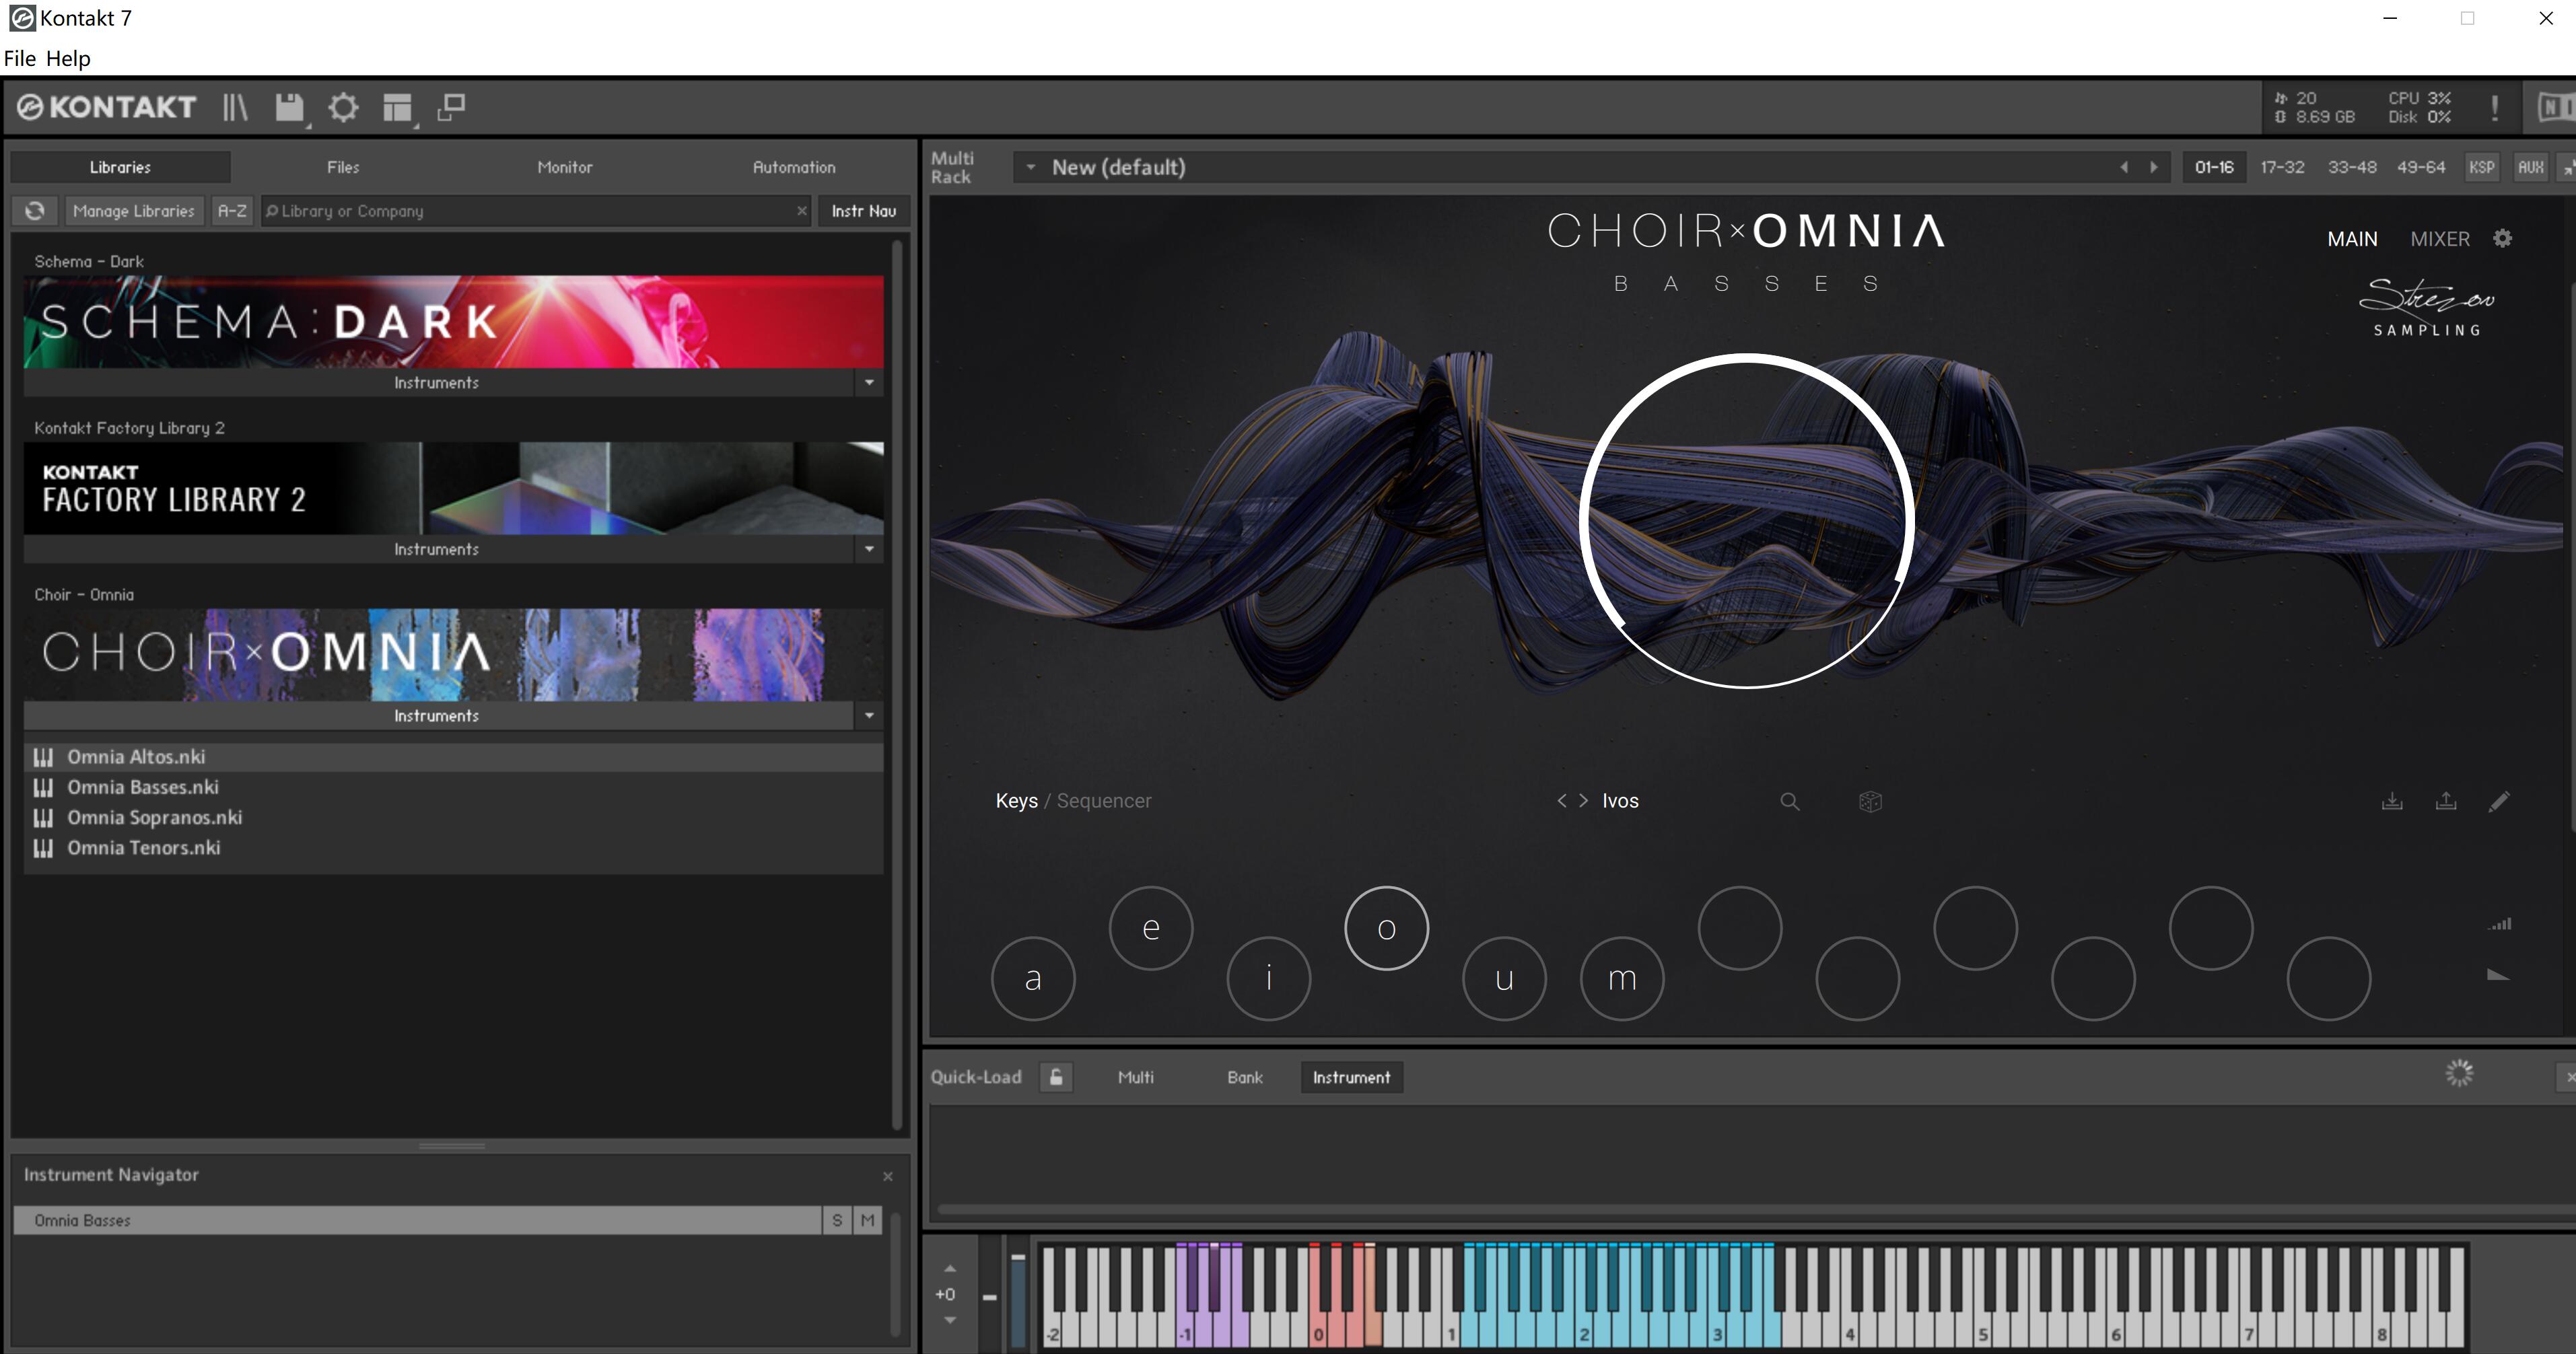Click the MIXER view button in Choir Omnia
Viewport: 2576px width, 1354px height.
pyautogui.click(x=2440, y=238)
